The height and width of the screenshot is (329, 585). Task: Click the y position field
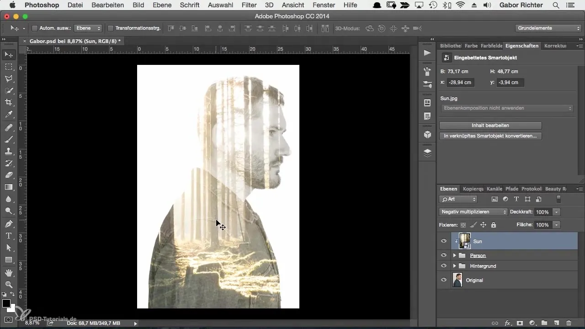click(511, 83)
